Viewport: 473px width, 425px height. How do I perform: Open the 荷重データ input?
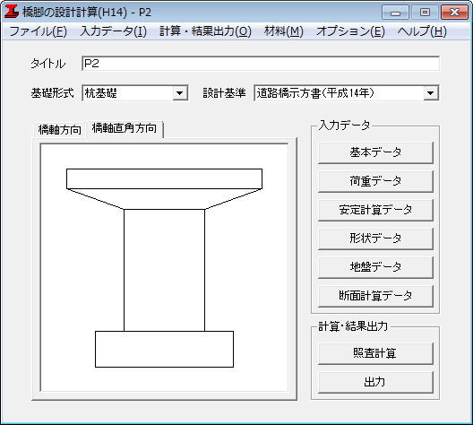coord(375,181)
